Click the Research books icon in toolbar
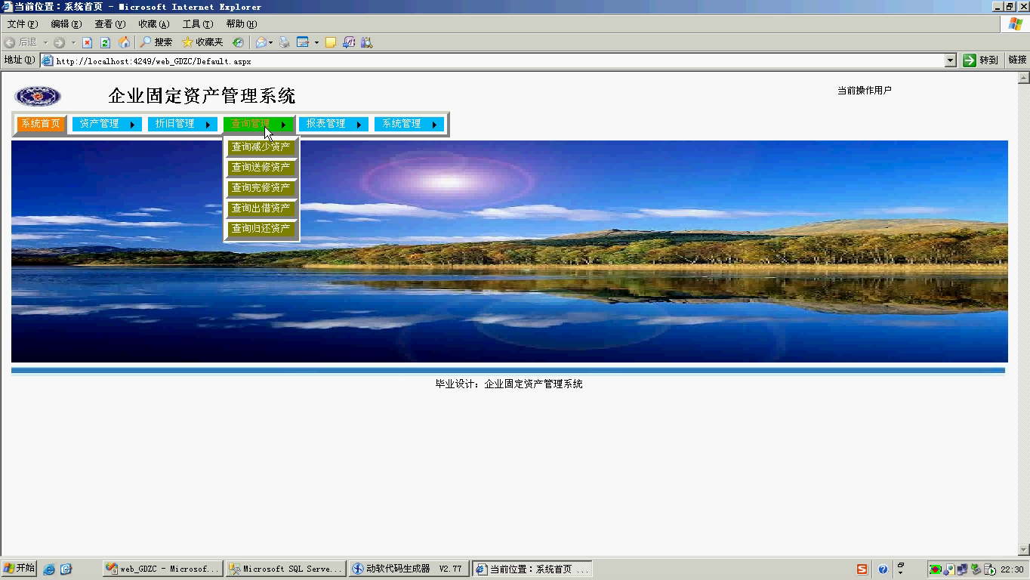The width and height of the screenshot is (1030, 580). [x=366, y=42]
